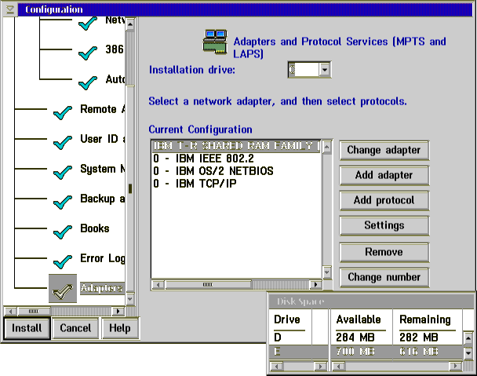The height and width of the screenshot is (376, 477).
Task: Click the Drive column header
Action: click(x=287, y=319)
